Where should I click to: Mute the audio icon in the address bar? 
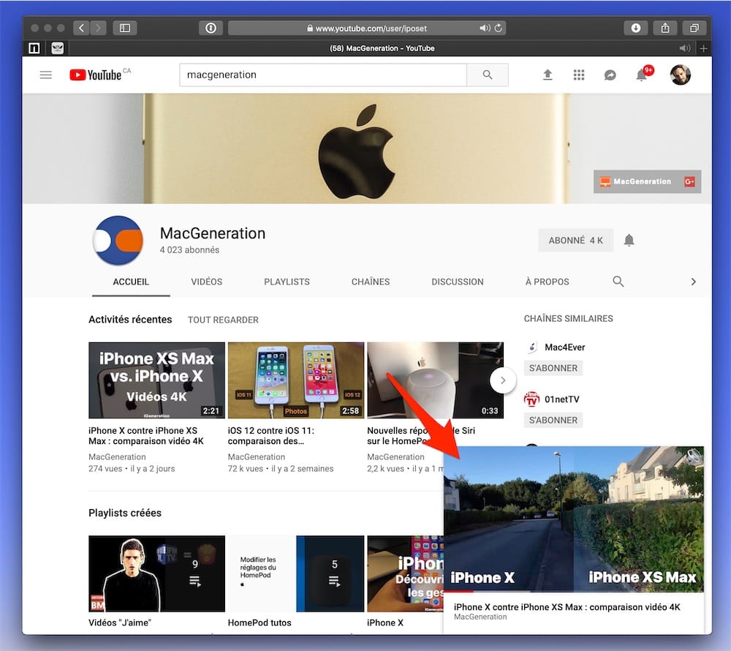click(485, 28)
